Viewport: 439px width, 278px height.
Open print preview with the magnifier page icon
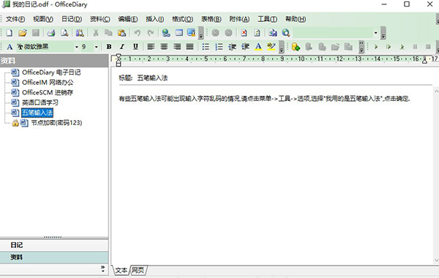click(64, 33)
